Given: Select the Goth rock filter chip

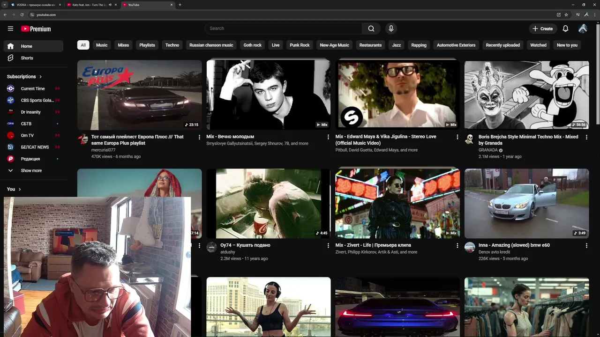Looking at the screenshot, I should coord(252,45).
